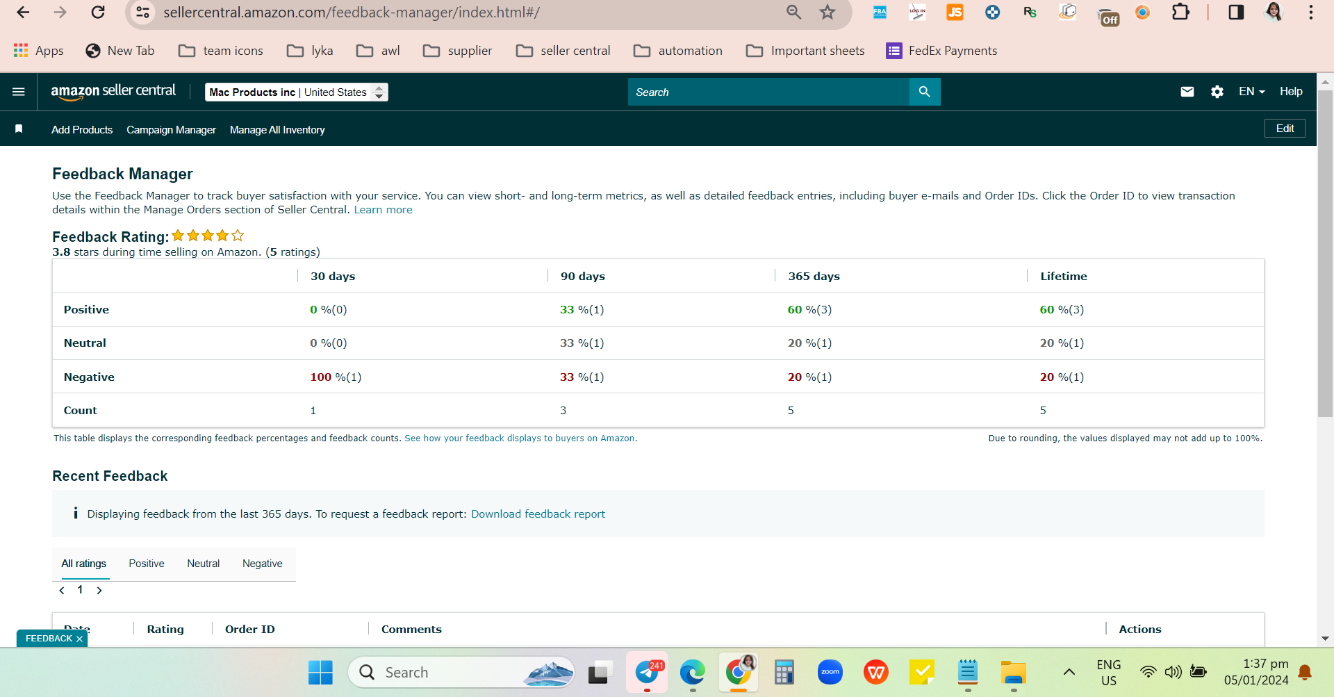Screen dimensions: 1334x697
Task: Open Calculator from the taskbar
Action: click(784, 672)
